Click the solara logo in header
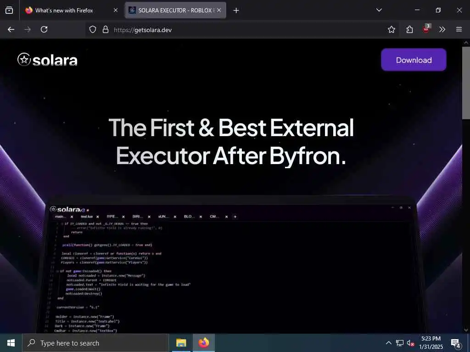Viewport: 470px width, 352px height. pos(47,60)
